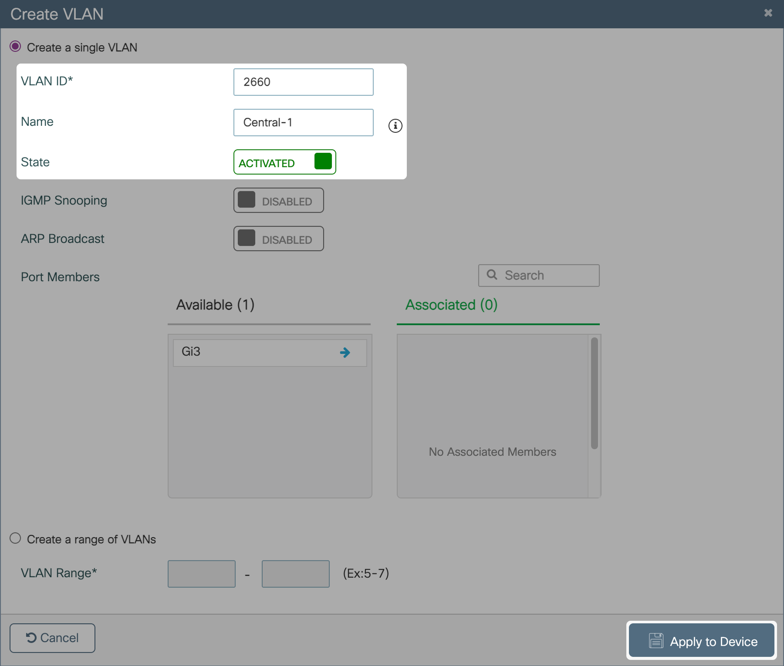Viewport: 784px width, 666px height.
Task: Move Gi3 to associated using arrow icon
Action: point(345,353)
